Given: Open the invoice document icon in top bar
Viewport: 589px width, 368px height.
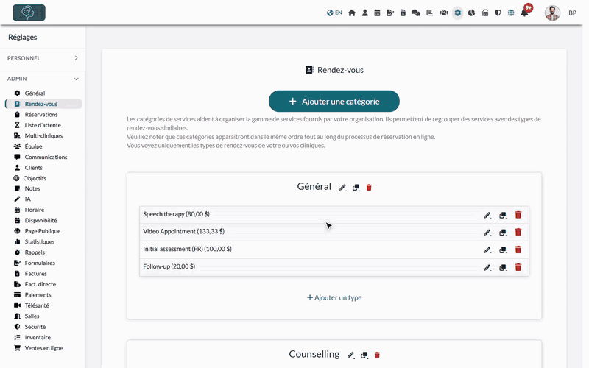Looking at the screenshot, I should [403, 13].
